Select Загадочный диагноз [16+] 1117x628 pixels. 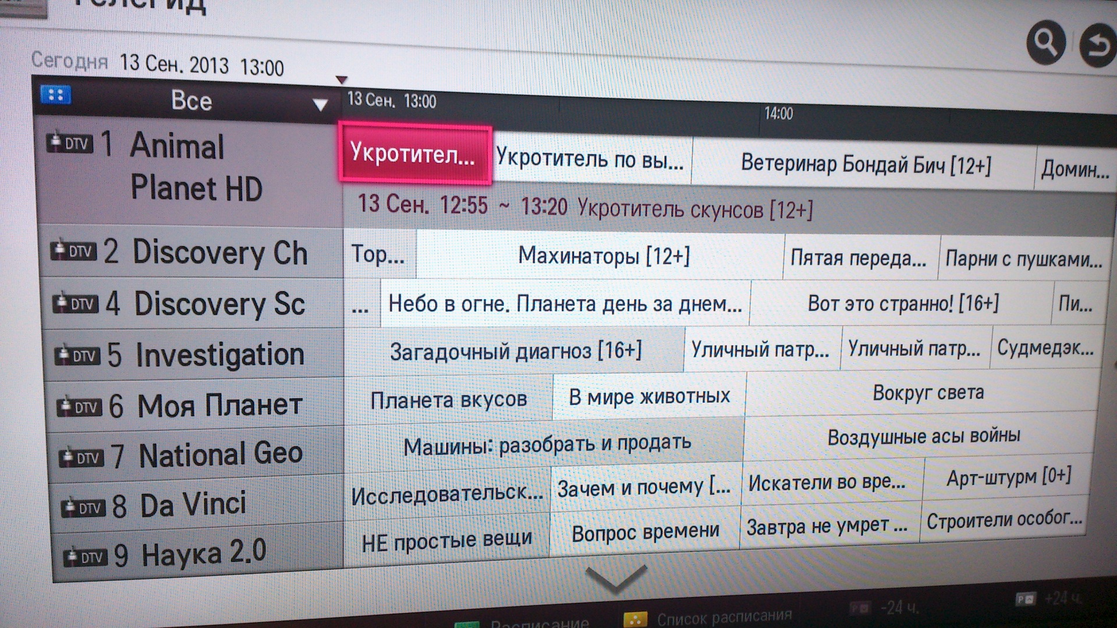click(x=514, y=351)
